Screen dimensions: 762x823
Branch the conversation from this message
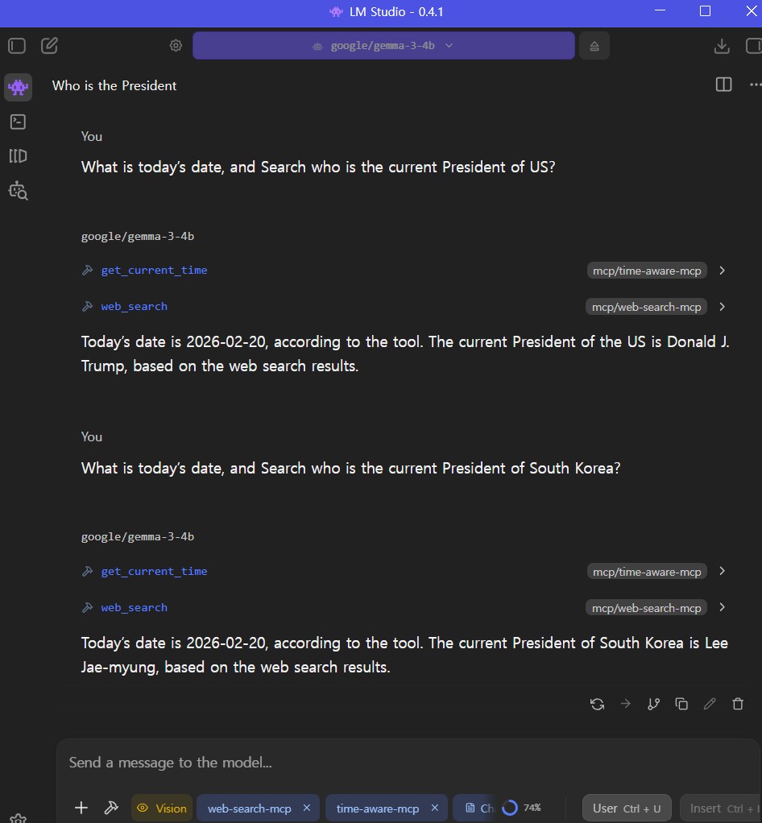pos(653,704)
